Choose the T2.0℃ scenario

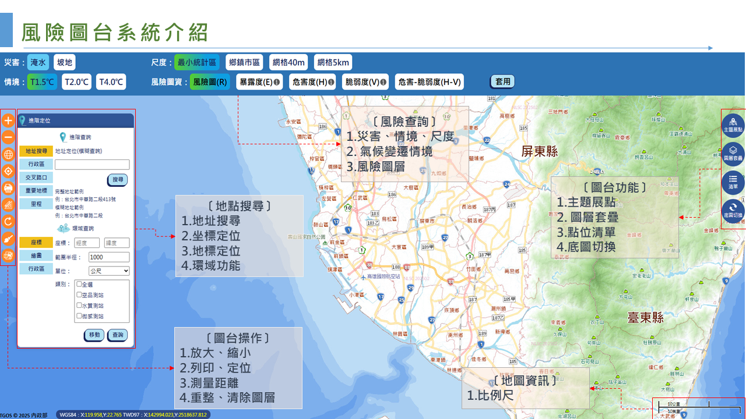pos(77,82)
